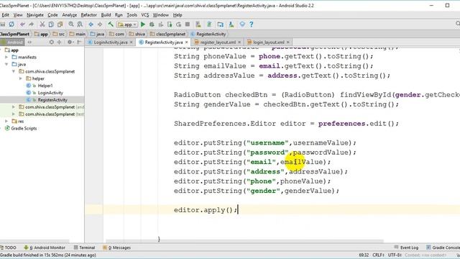460x259 pixels.
Task: Open the Android project view selector
Action: 12,42
